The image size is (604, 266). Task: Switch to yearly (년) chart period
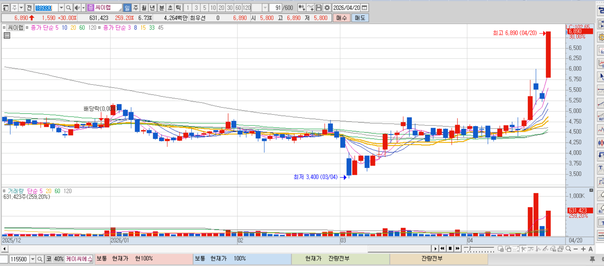coord(152,8)
